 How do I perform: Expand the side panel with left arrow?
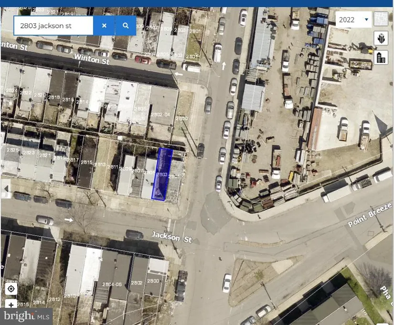click(6, 189)
